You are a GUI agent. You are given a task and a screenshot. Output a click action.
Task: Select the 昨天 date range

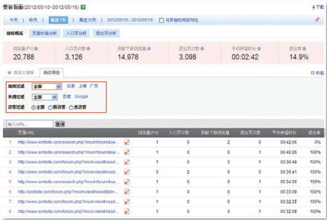(x=33, y=20)
